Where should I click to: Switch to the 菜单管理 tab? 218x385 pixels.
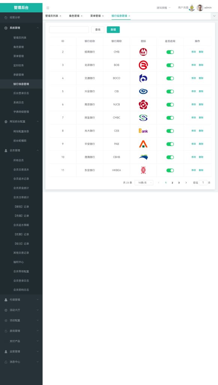[96, 16]
